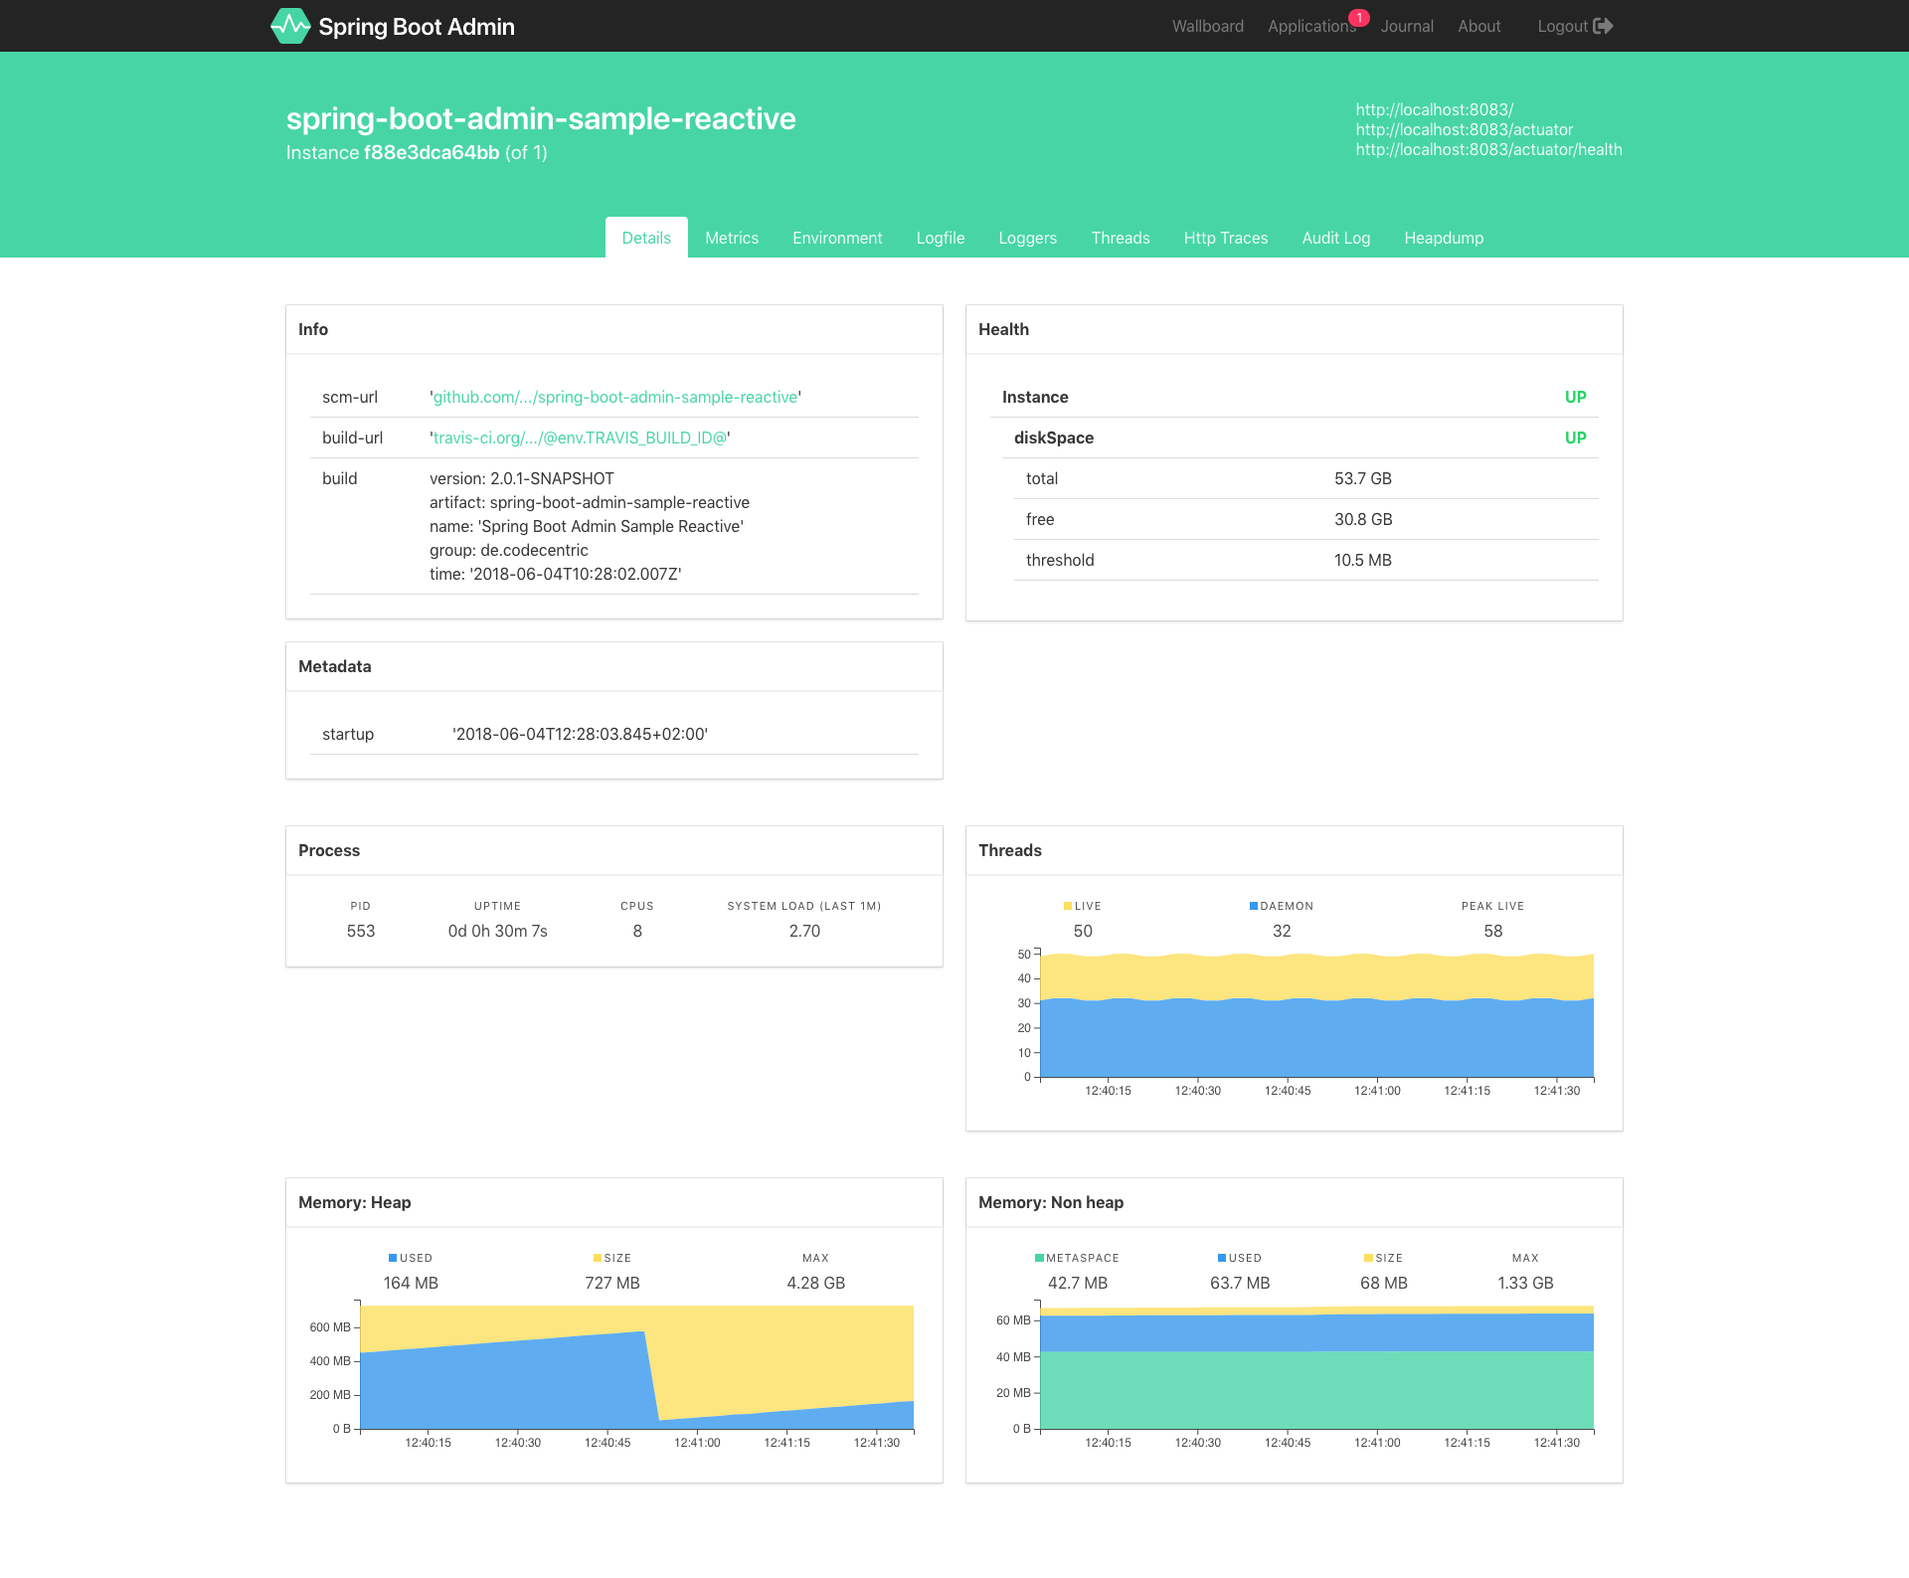Screen dimensions: 1909x1578
Task: Open the Journal navigation section
Action: 1406,26
